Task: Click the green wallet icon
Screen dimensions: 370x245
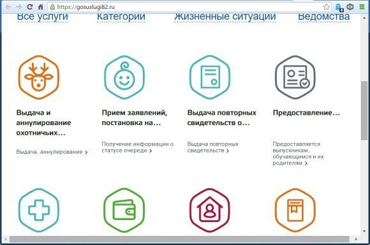Action: [x=124, y=210]
